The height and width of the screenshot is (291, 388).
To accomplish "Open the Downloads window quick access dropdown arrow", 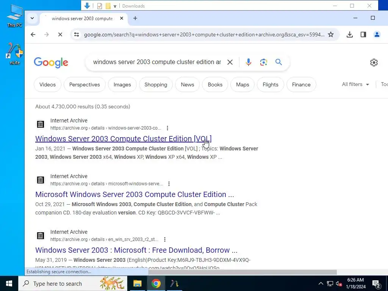I will tap(115, 6).
